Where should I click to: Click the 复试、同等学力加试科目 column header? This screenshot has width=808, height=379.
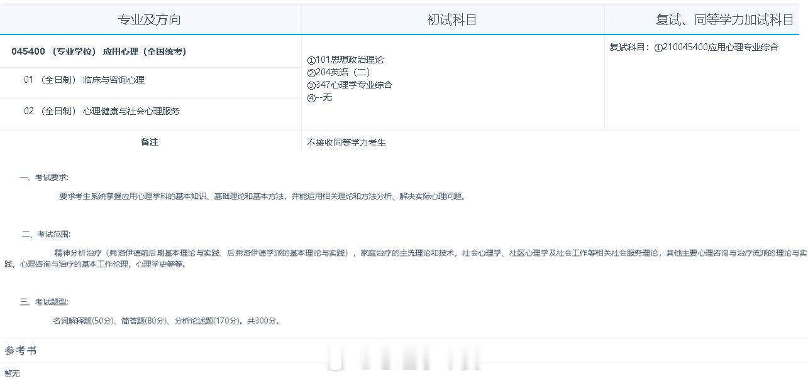point(725,19)
